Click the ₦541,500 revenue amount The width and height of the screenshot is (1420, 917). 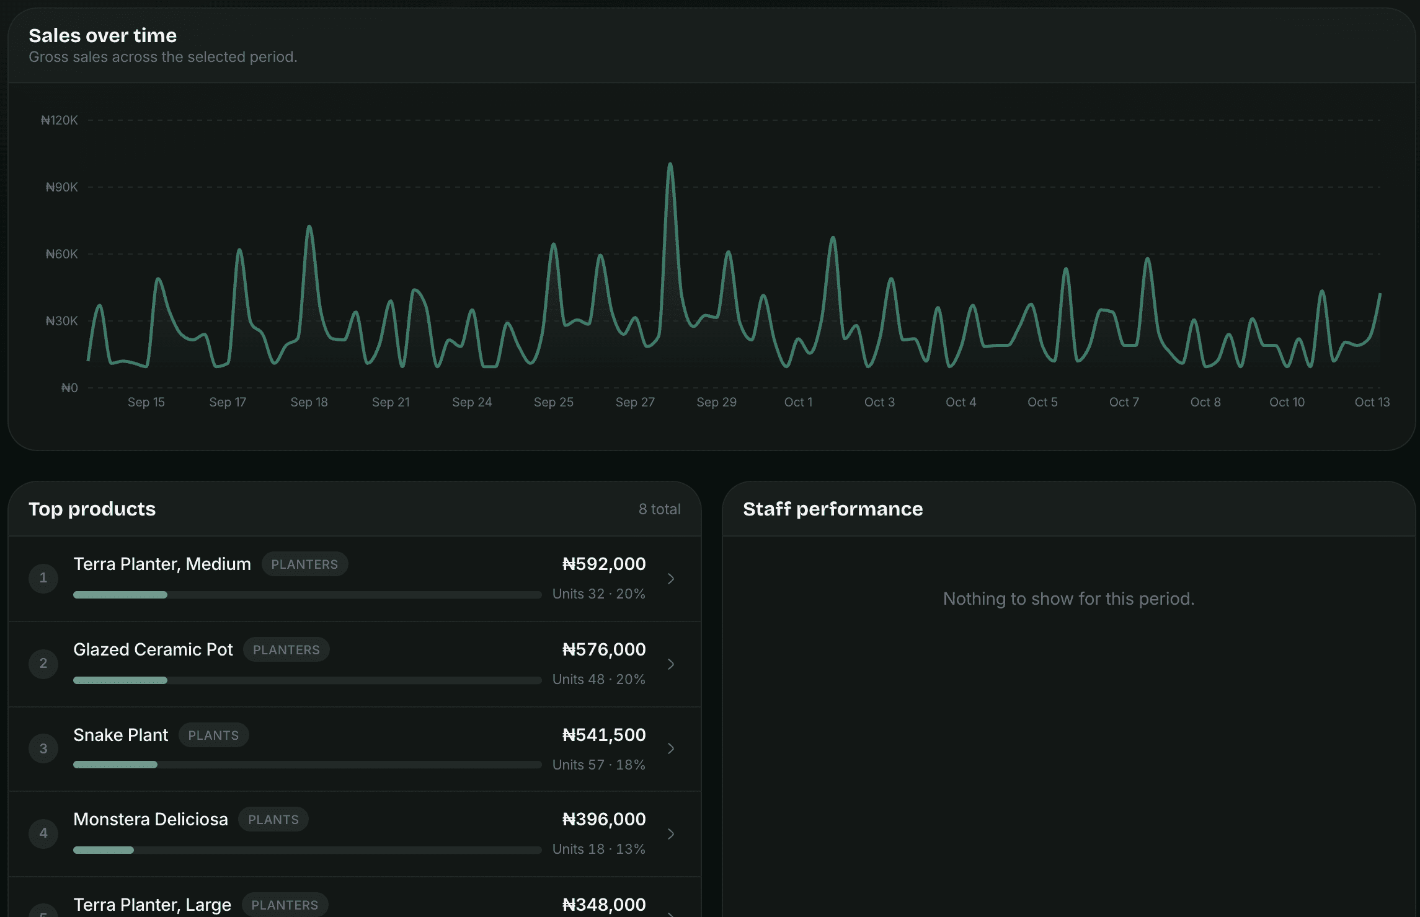click(x=604, y=735)
